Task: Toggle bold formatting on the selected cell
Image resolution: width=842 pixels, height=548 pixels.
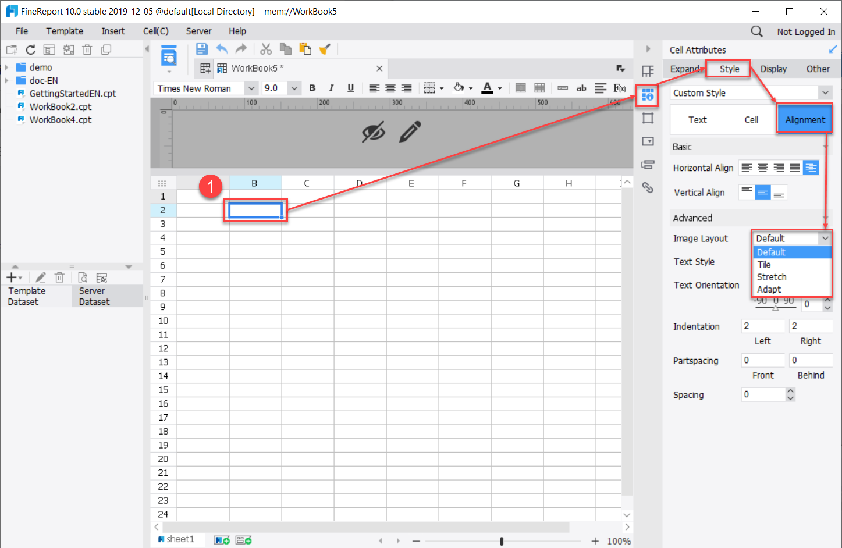Action: (x=312, y=88)
